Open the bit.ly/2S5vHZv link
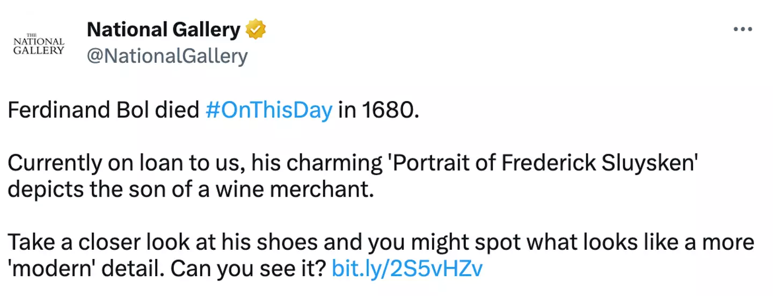This screenshot has height=296, width=773. (407, 269)
